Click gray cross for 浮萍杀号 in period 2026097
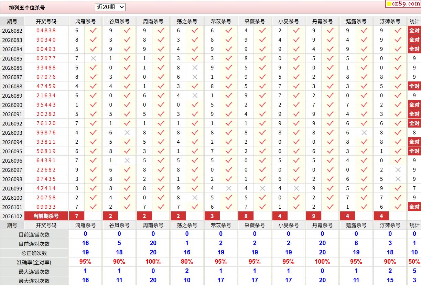421x286 pixels. tap(398, 170)
